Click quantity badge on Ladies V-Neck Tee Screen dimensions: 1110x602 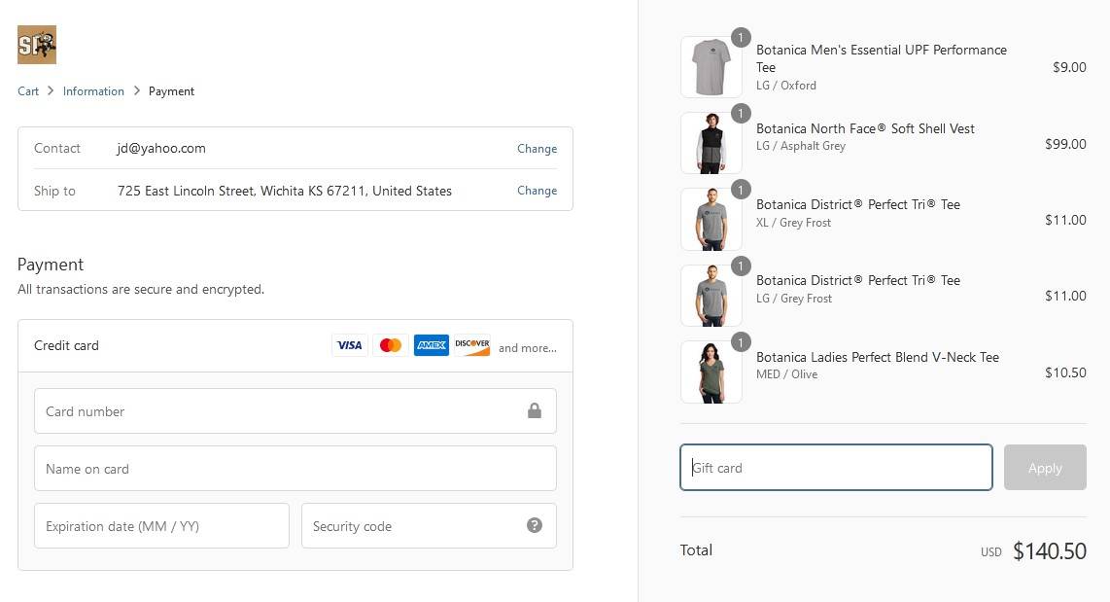pos(741,342)
